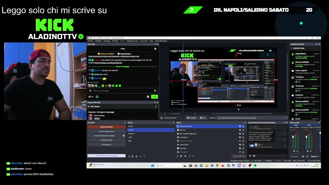Open scene filters icon in Scene toolbar
The image size is (329, 185).
tap(136, 156)
